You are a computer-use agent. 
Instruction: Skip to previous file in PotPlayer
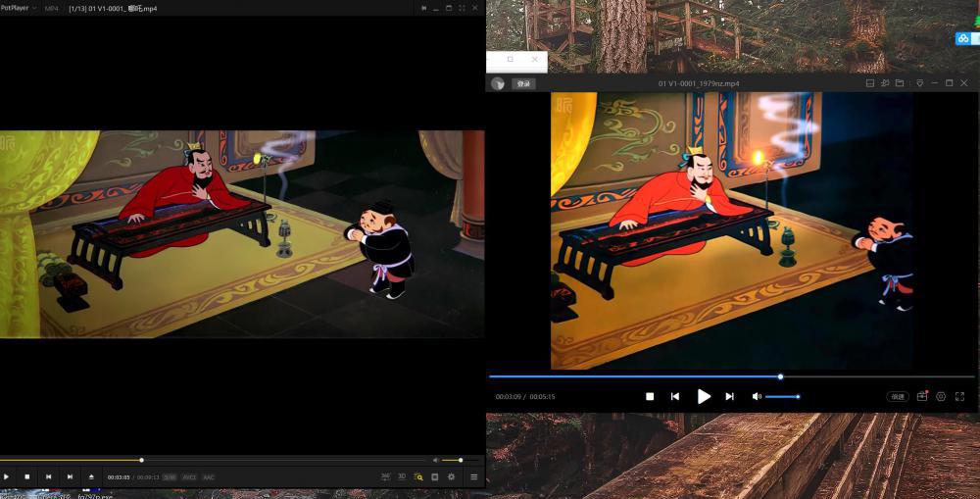(x=48, y=476)
